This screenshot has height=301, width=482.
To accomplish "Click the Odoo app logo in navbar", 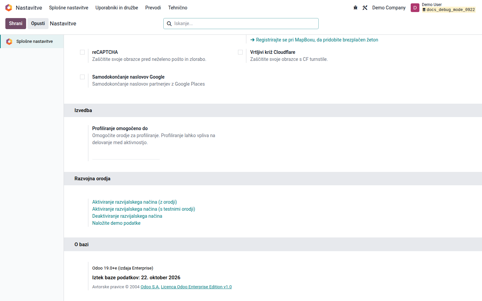I will coord(9,8).
